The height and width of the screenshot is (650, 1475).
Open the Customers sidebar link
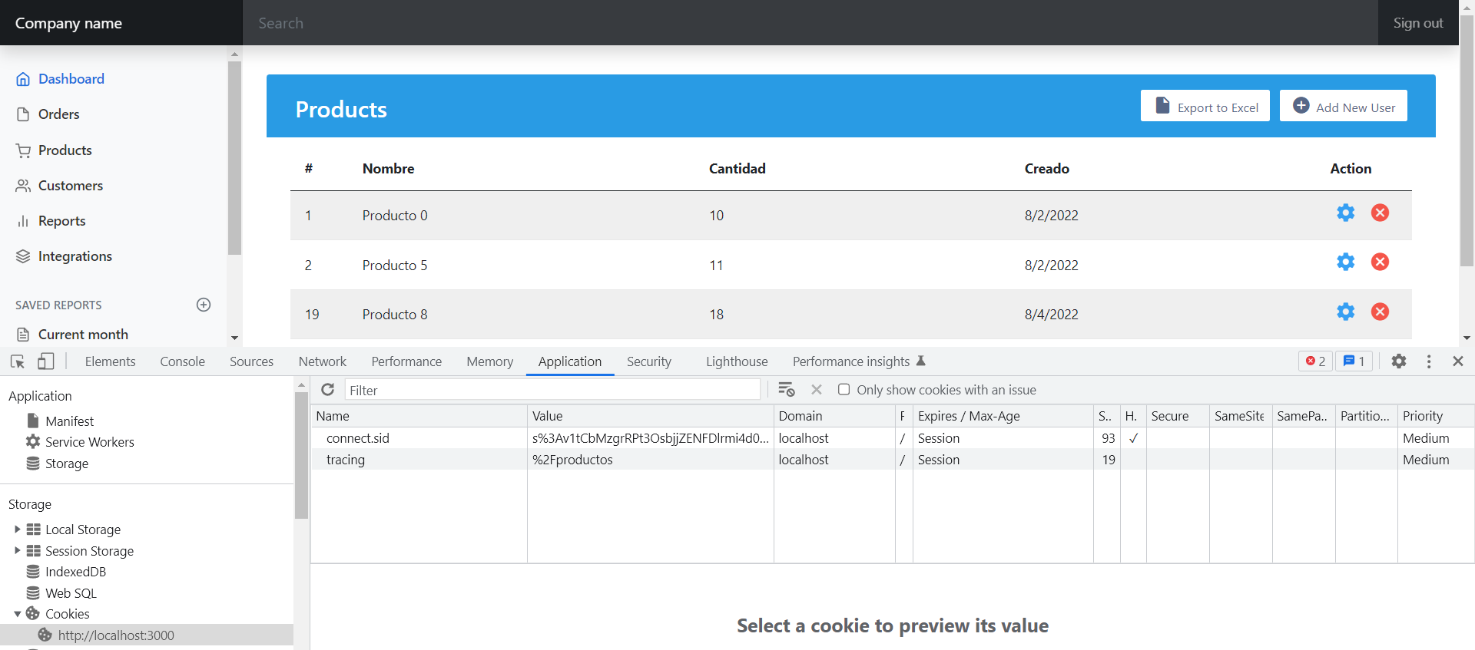pyautogui.click(x=70, y=186)
